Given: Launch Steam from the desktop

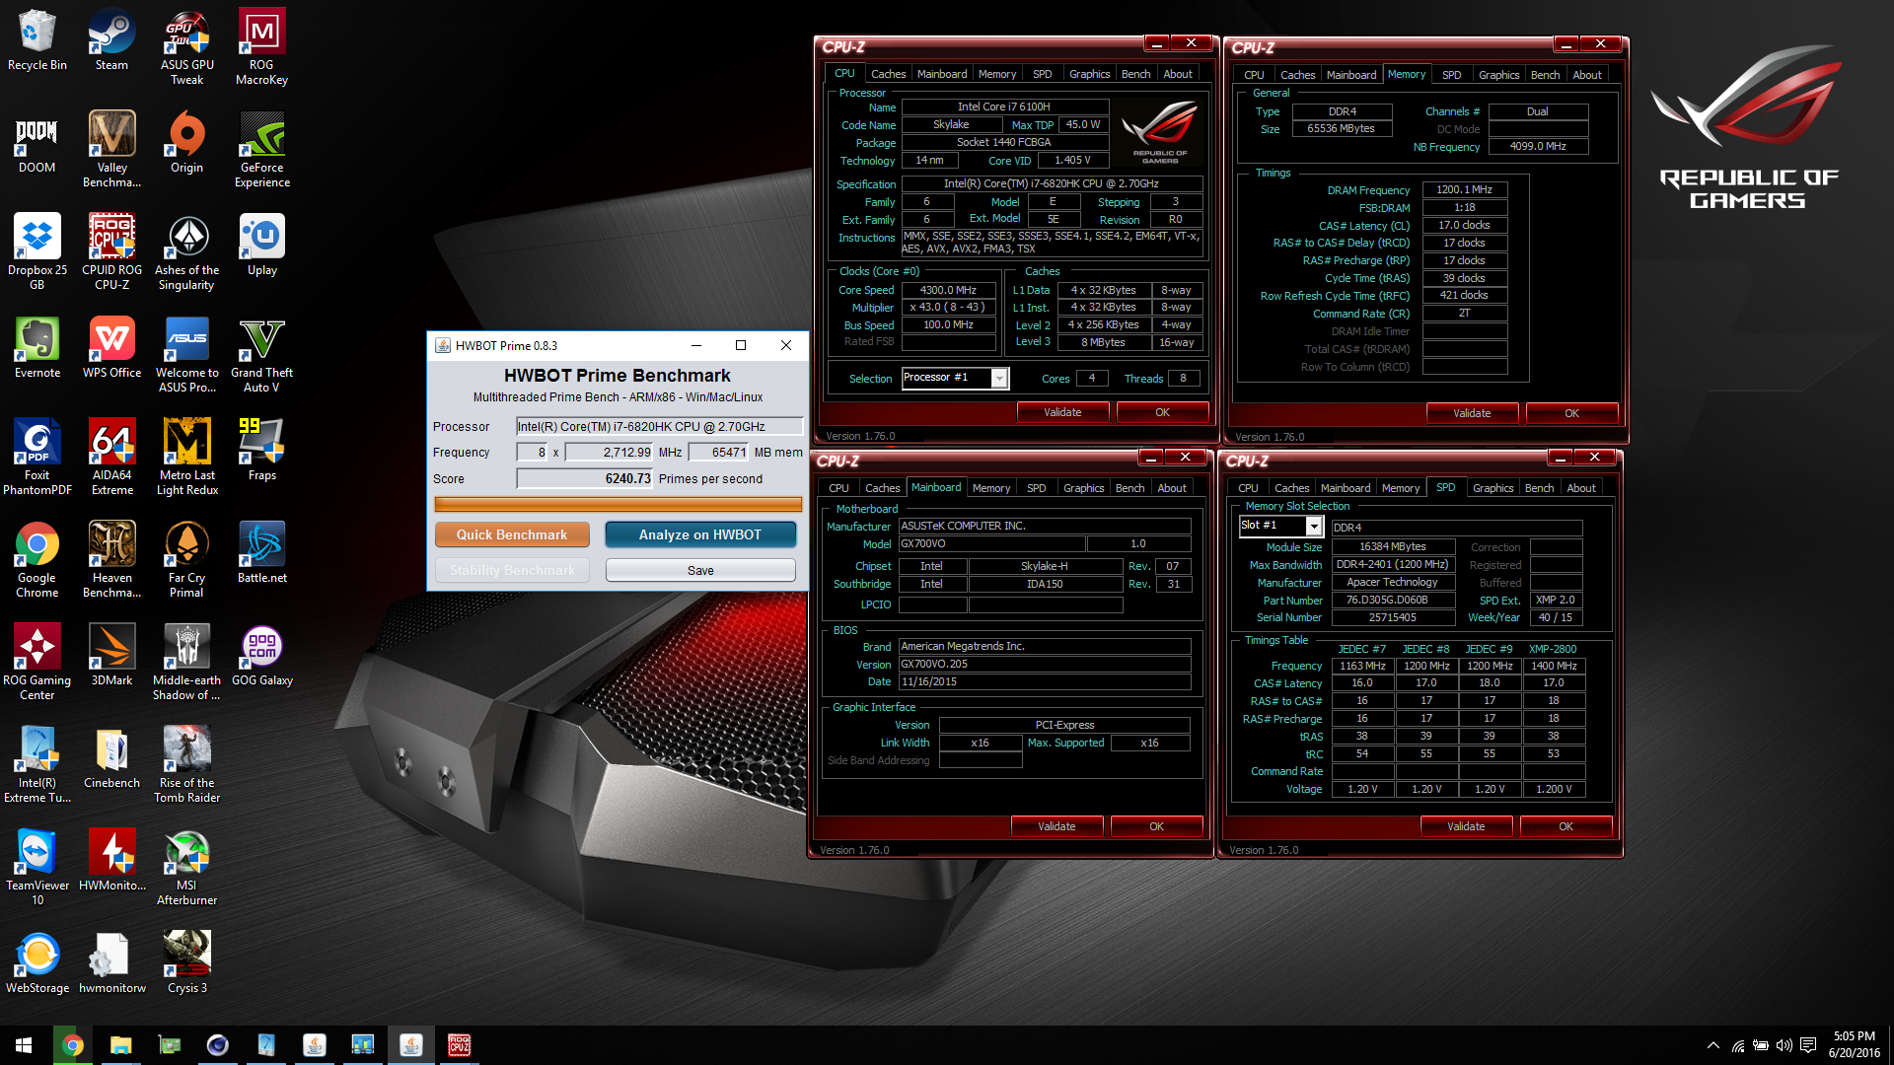Looking at the screenshot, I should click(111, 39).
